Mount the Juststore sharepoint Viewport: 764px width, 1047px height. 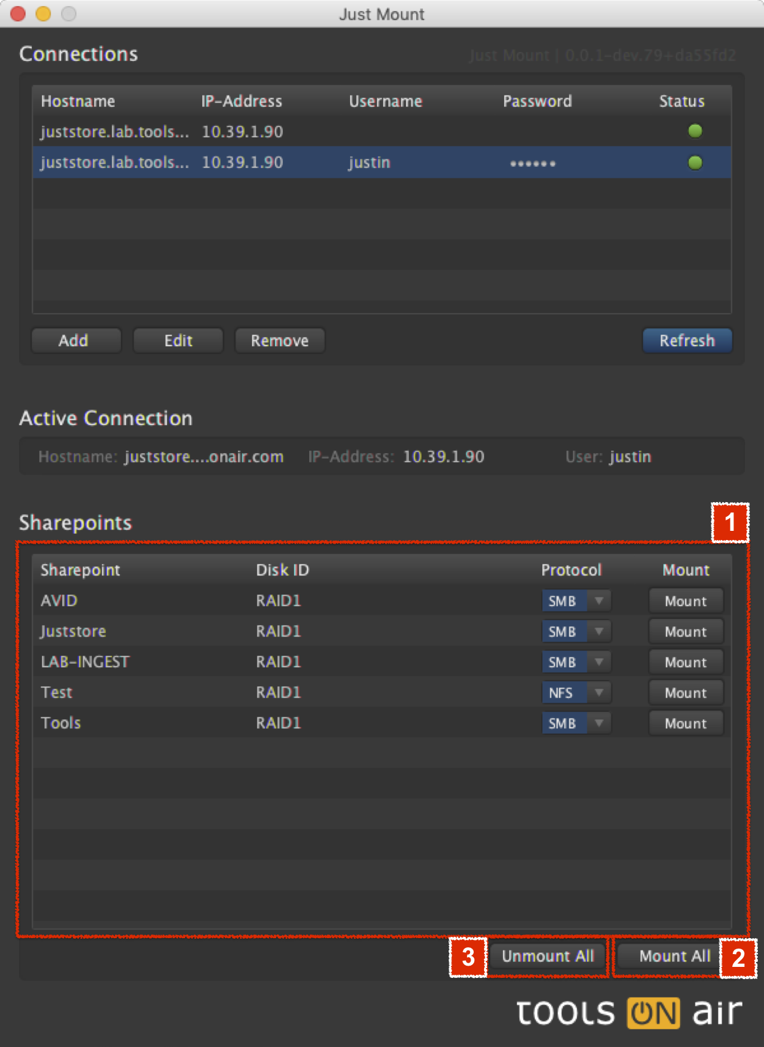pos(686,632)
